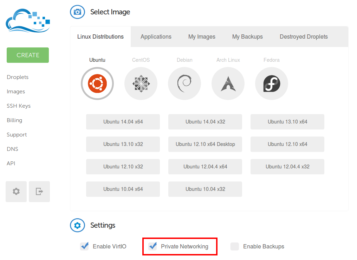Choose Ubuntu 14.04 x64 image
The width and height of the screenshot is (357, 260).
click(x=123, y=122)
